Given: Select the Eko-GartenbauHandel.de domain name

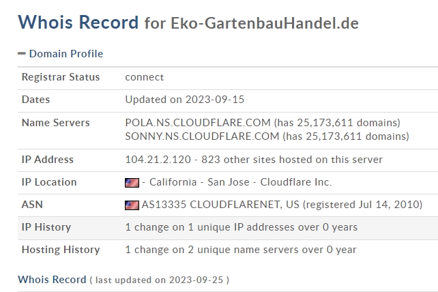Looking at the screenshot, I should point(265,23).
